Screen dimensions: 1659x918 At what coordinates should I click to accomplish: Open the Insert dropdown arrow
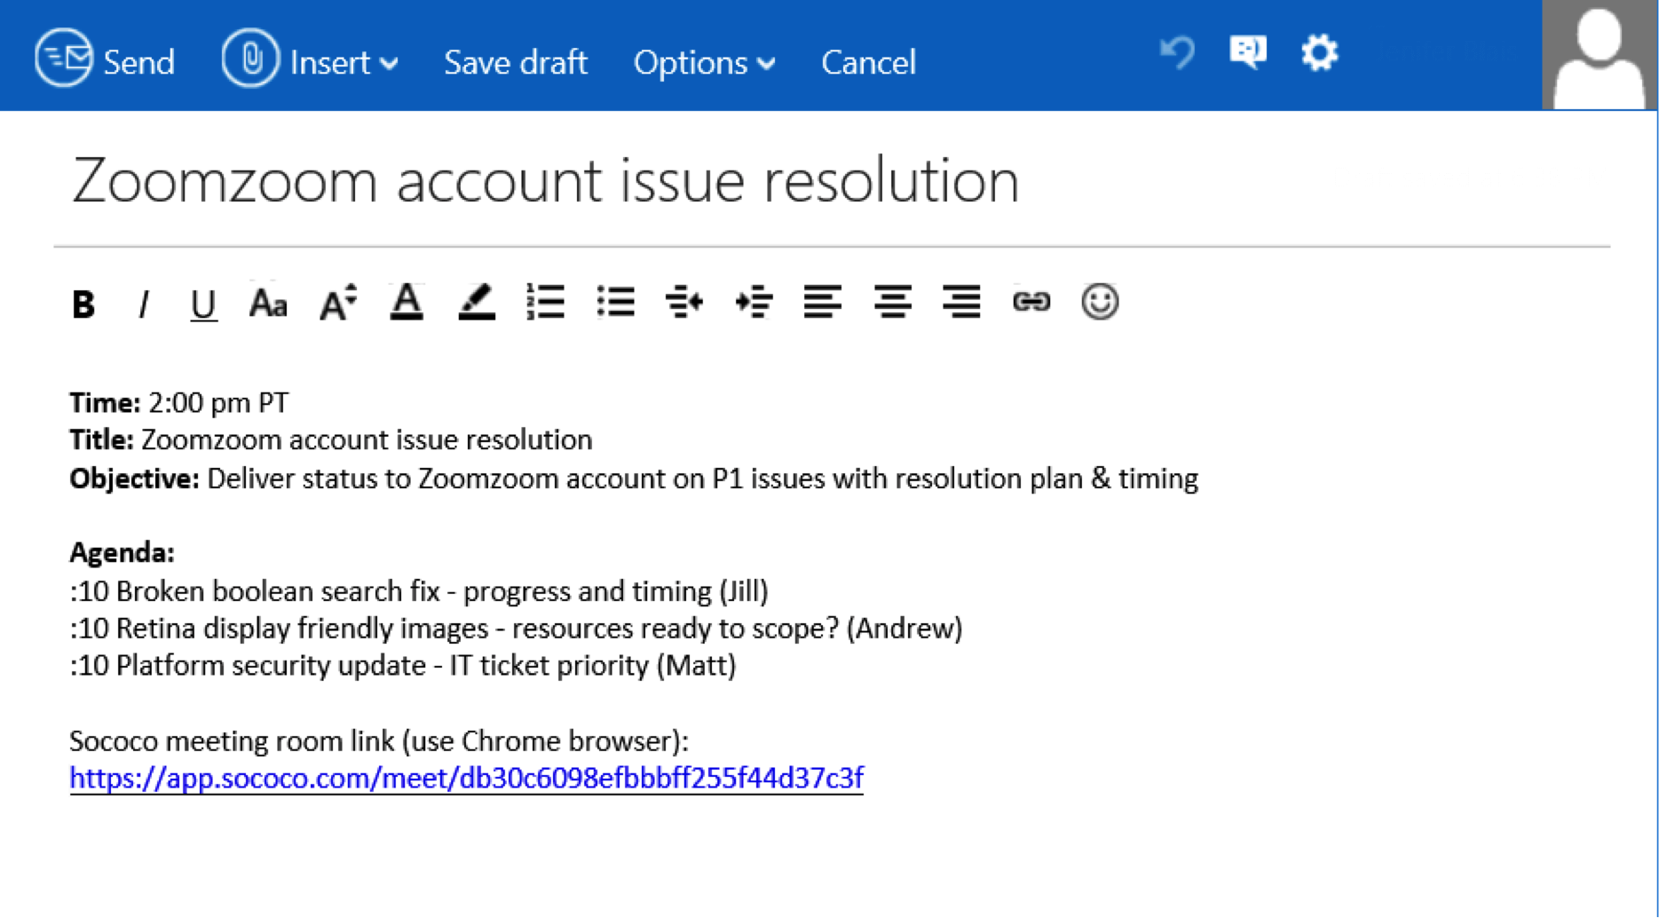coord(390,64)
